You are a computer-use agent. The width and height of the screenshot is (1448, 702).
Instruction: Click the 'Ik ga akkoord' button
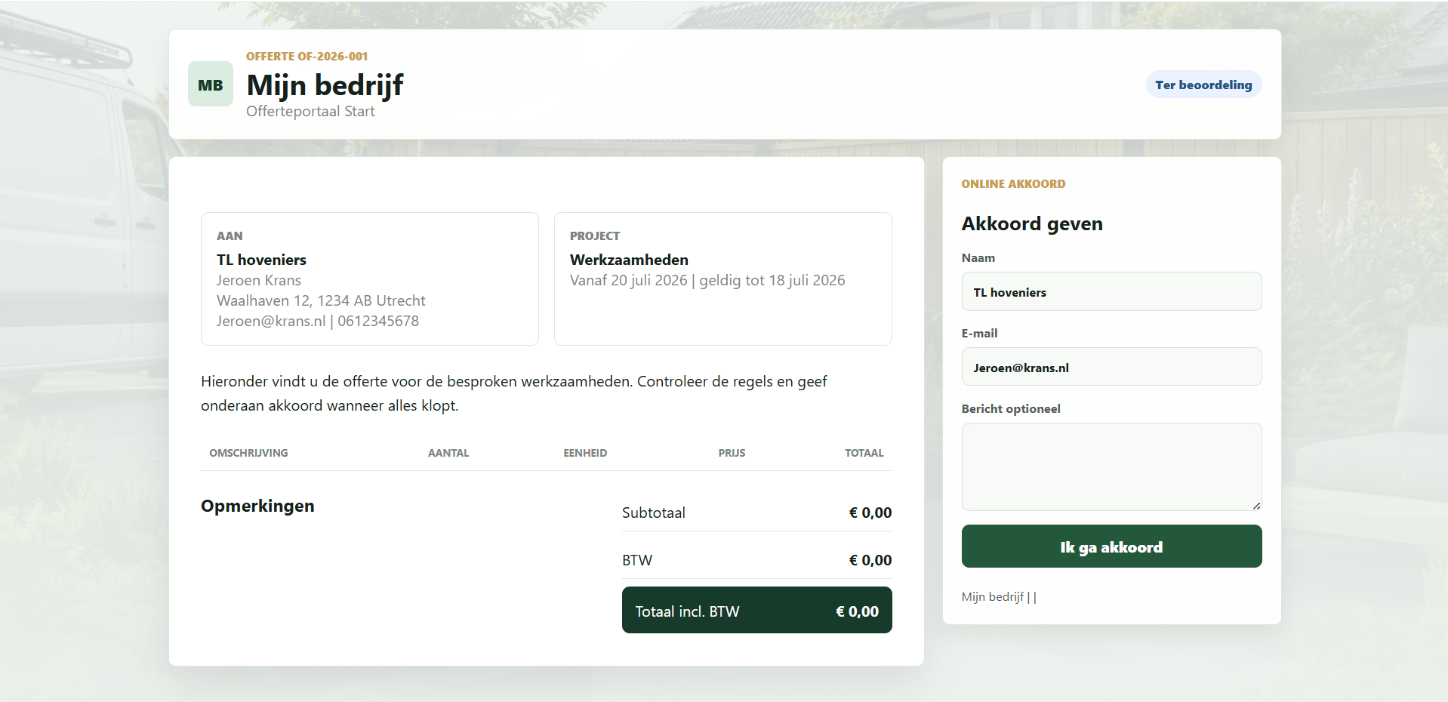pyautogui.click(x=1111, y=547)
